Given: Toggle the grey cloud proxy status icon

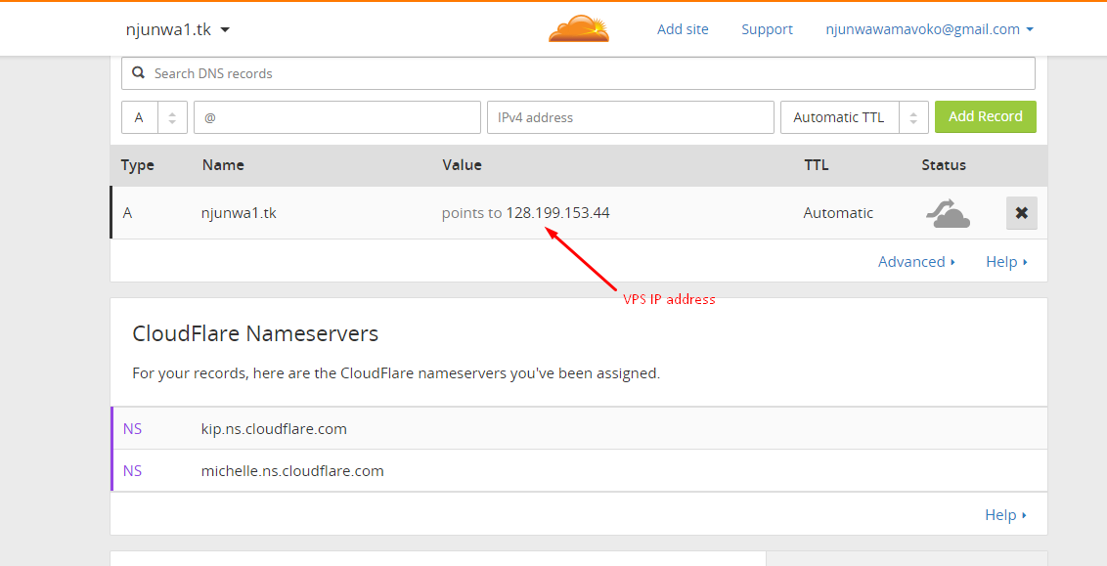Looking at the screenshot, I should coord(948,213).
